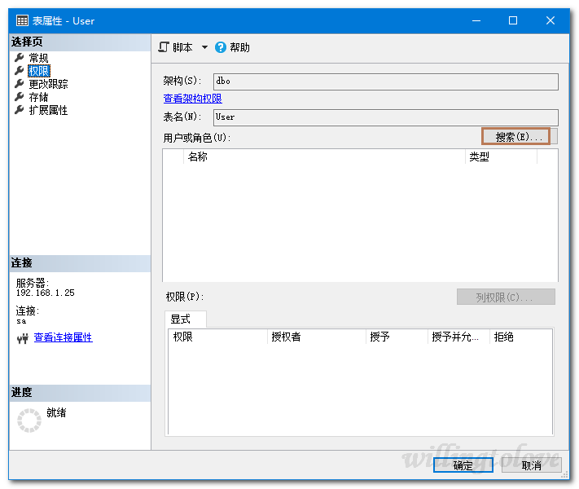Click the disabled 列权限(C)... button
Viewport: 579px width, 489px height.
506,297
